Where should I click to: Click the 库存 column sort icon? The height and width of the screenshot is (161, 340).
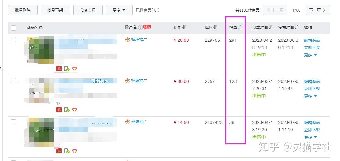(x=215, y=28)
